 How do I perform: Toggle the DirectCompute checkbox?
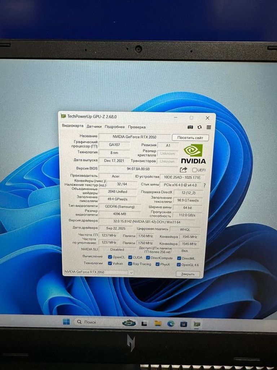(148, 258)
